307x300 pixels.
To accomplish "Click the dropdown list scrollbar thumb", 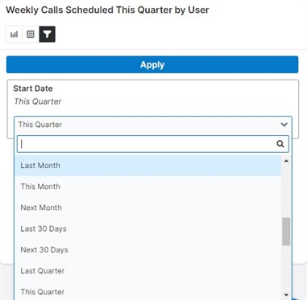I will 286,231.
